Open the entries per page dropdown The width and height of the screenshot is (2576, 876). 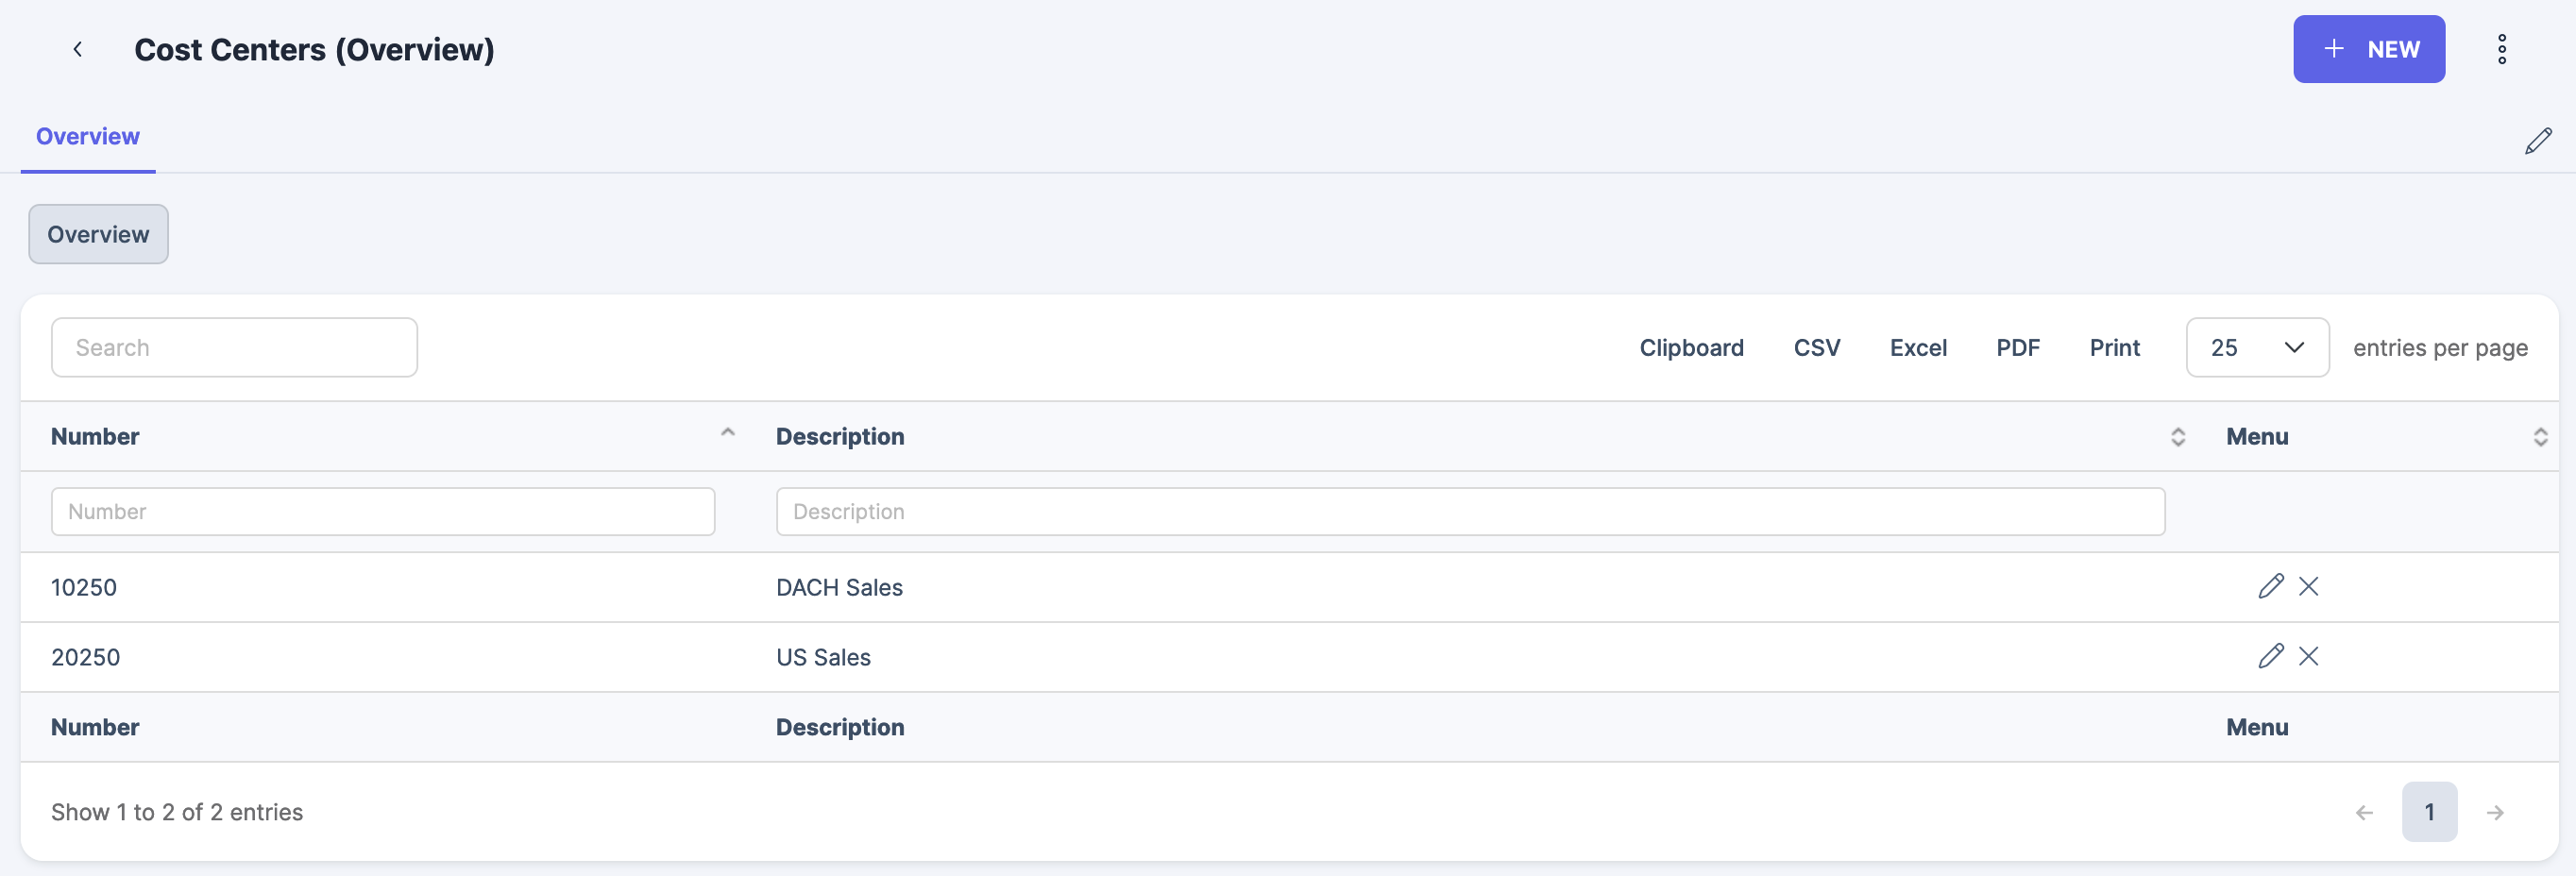click(x=2256, y=347)
